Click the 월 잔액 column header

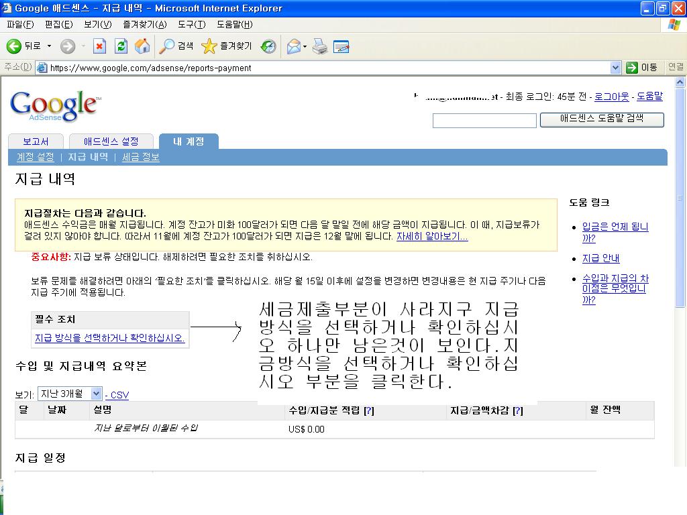605,410
